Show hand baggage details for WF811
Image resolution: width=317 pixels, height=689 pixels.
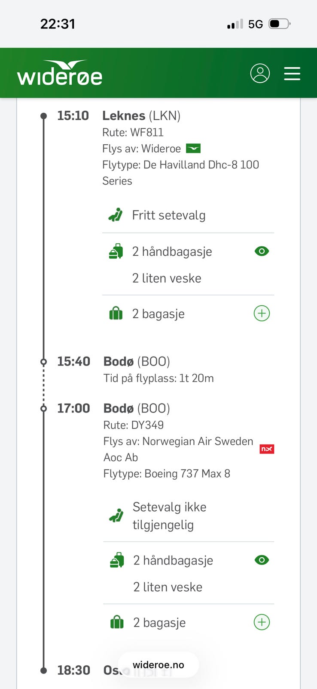click(262, 251)
